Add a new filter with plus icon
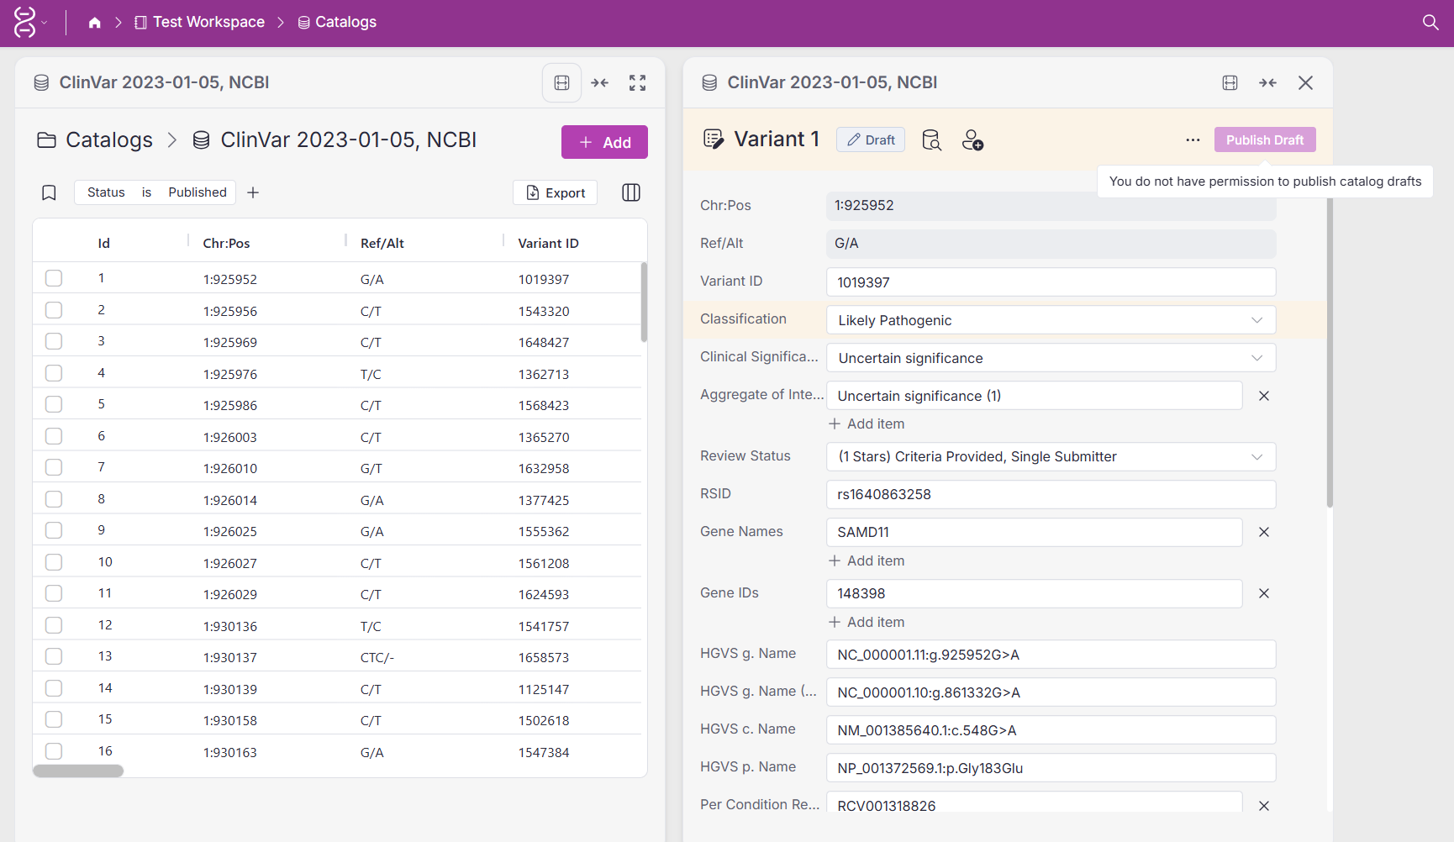1454x842 pixels. click(x=253, y=192)
